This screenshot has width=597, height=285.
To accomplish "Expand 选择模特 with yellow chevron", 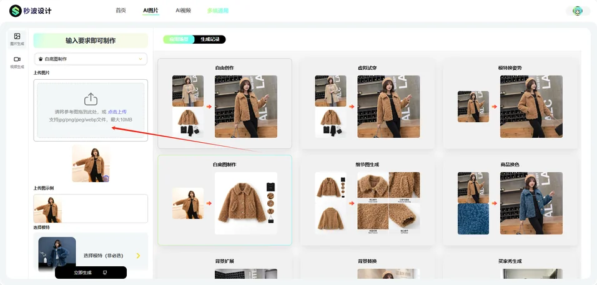I will pyautogui.click(x=138, y=256).
